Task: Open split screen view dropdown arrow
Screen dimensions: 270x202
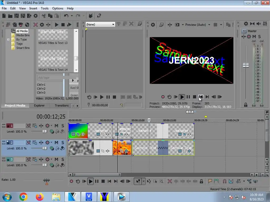Action: [x=183, y=25]
